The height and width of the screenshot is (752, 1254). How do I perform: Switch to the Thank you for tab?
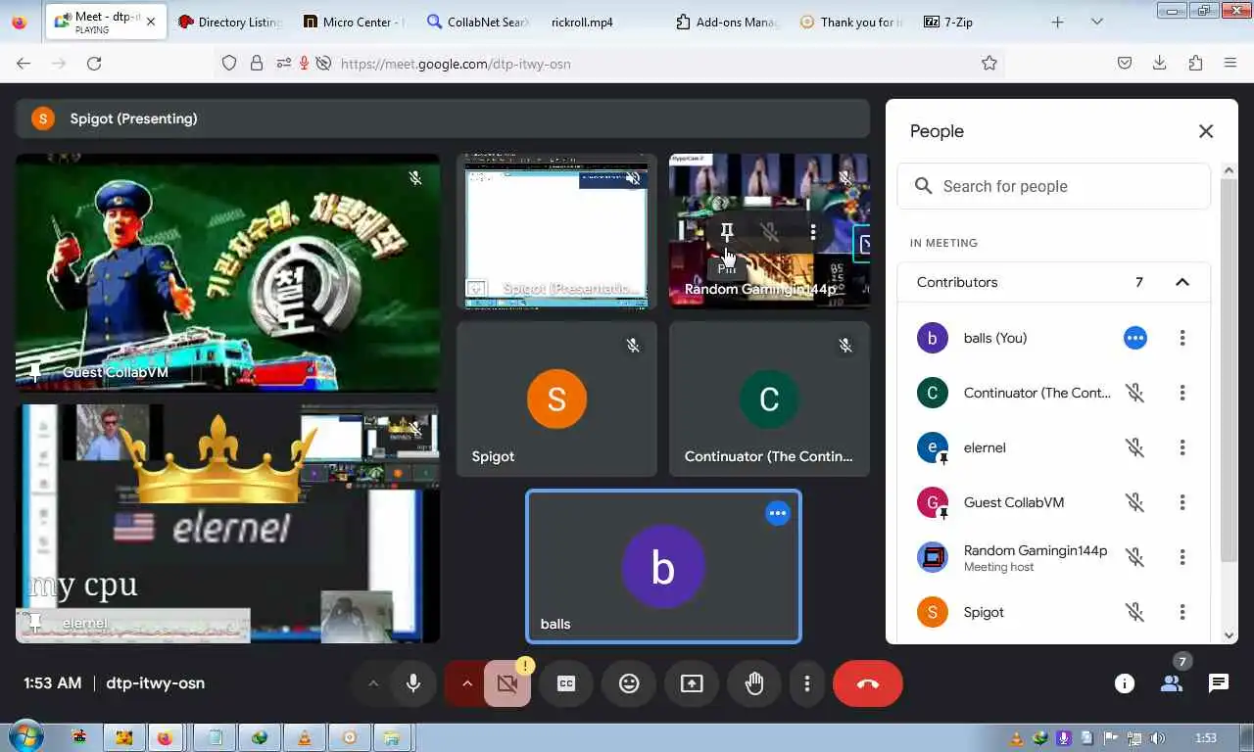(850, 22)
